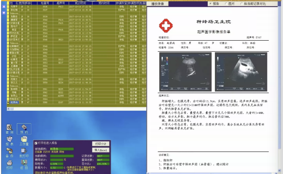Select the highlighted row with number E167
The image size is (283, 174).
click(x=76, y=102)
